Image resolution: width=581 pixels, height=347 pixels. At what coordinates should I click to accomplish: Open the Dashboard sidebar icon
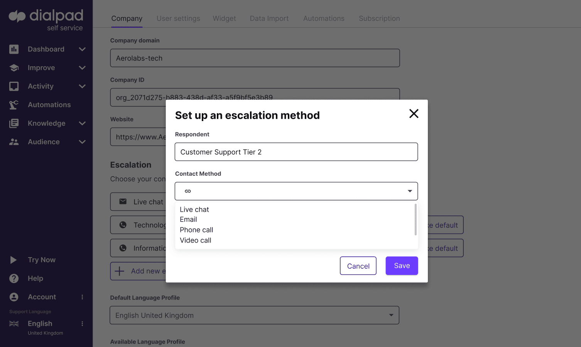[14, 49]
